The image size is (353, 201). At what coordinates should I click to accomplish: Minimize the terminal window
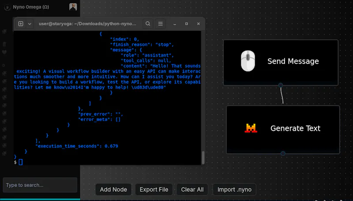click(175, 24)
